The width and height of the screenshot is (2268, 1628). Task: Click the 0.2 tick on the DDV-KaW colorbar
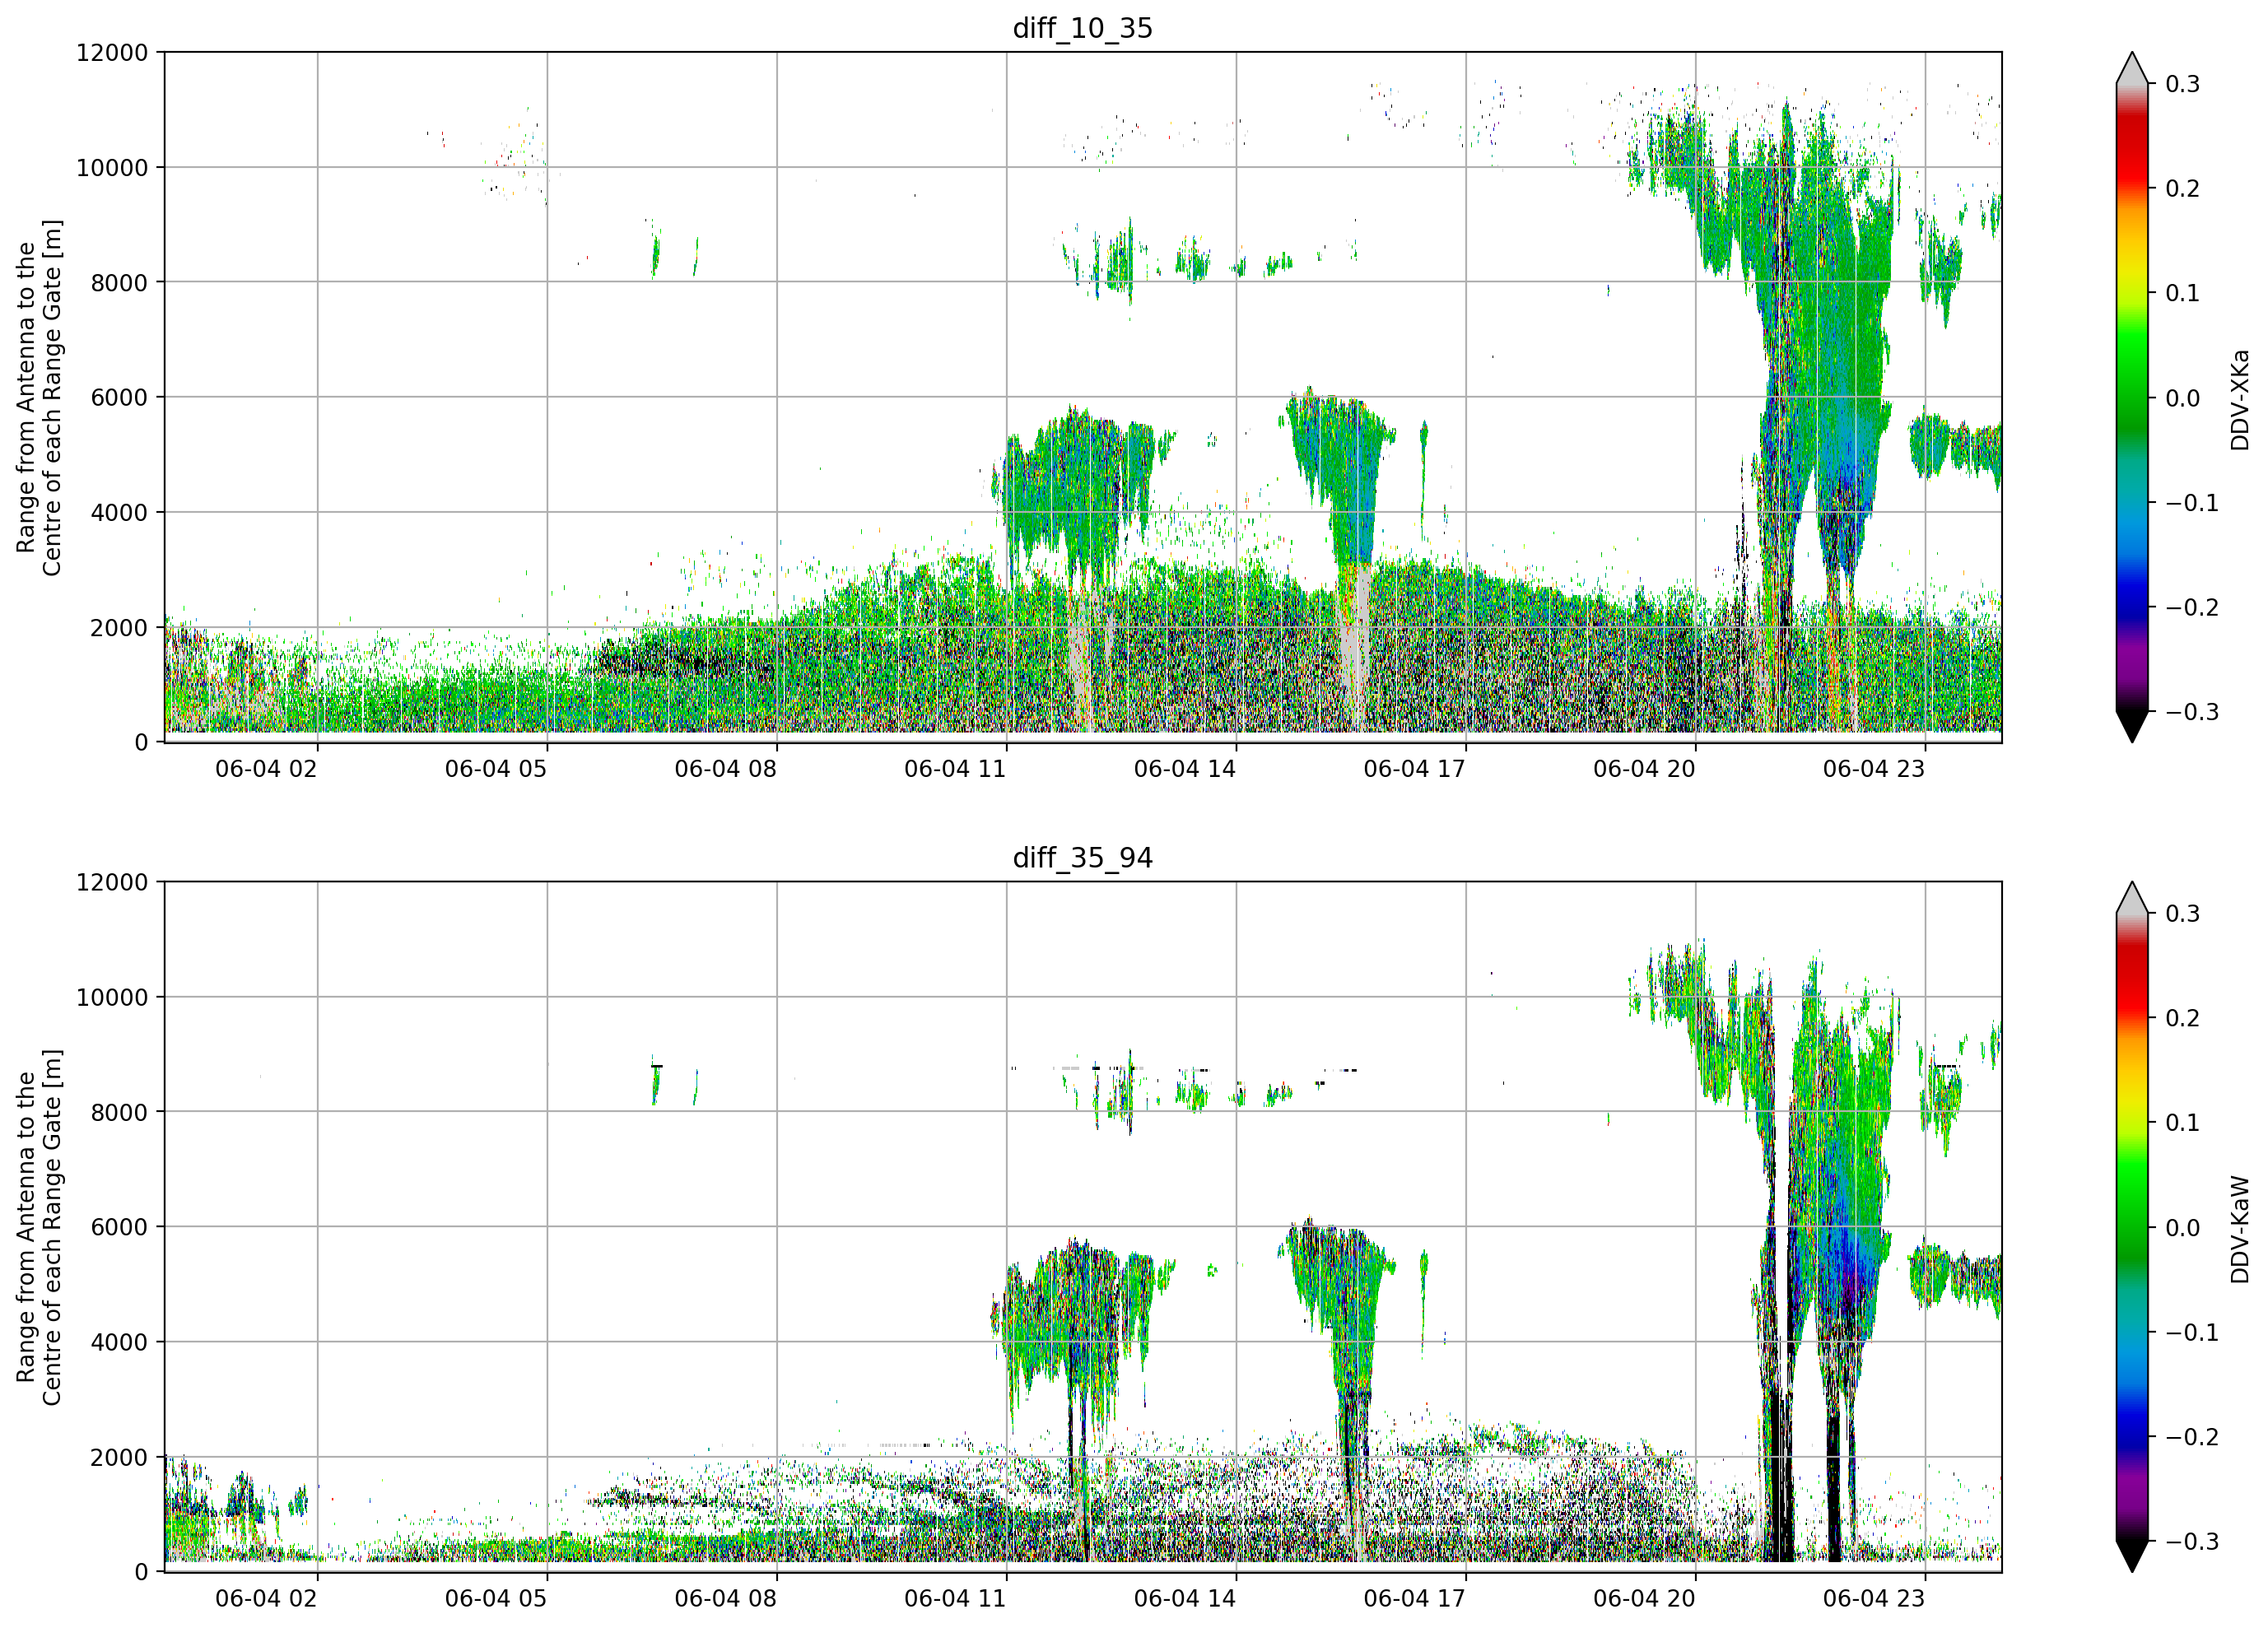pyautogui.click(x=2182, y=1018)
